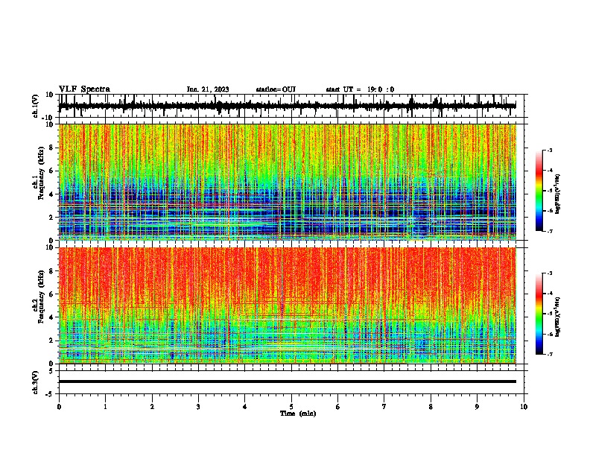This screenshot has height=456, width=590.
Task: Click inside the ch.1 spectrogram panel
Action: click(287, 182)
